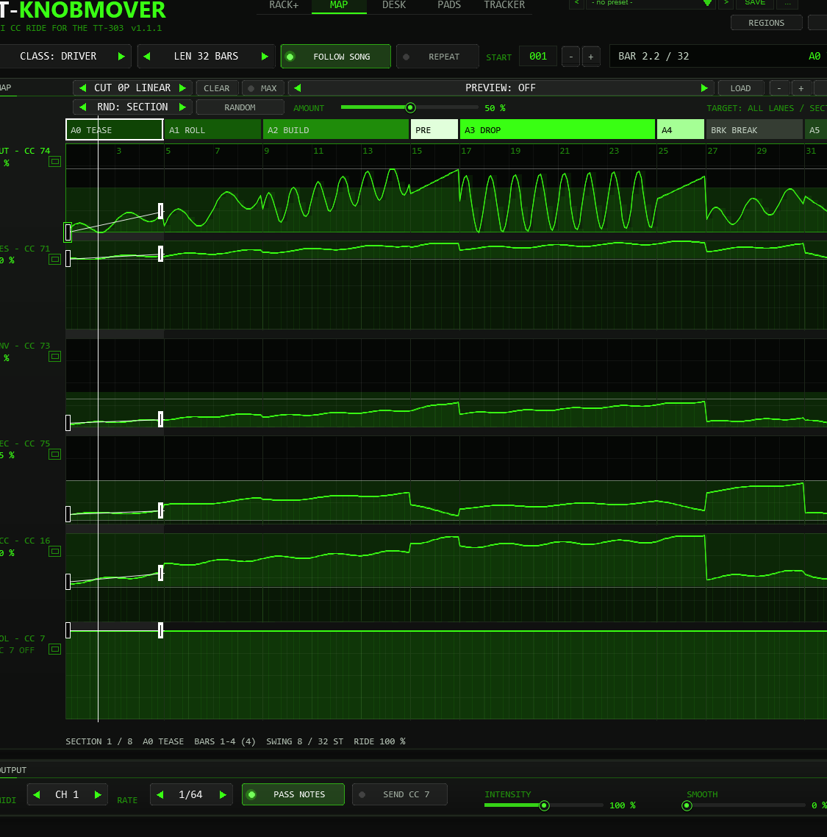Select the BRK BREAK section block
This screenshot has width=827, height=837.
754,129
